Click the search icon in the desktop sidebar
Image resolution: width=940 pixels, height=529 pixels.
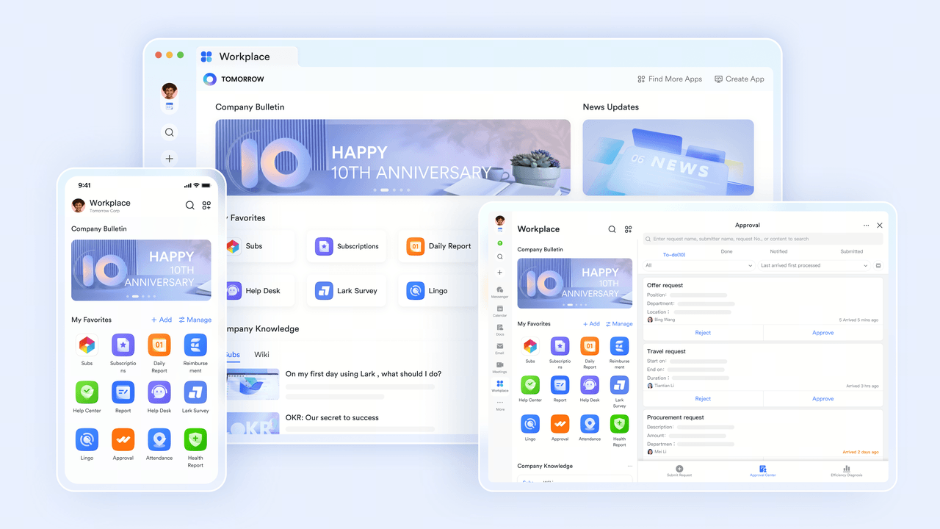pos(170,132)
